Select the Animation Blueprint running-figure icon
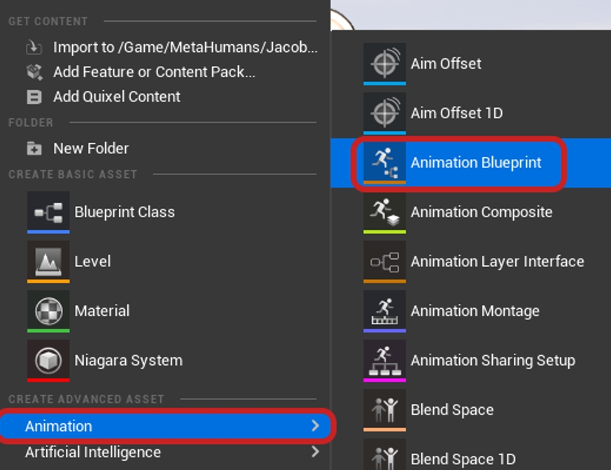 [x=384, y=162]
